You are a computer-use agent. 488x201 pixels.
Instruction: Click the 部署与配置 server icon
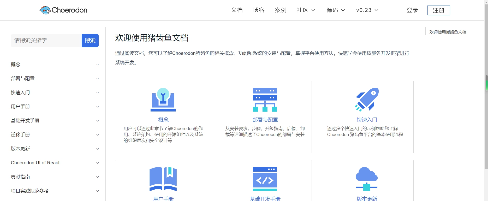point(265,100)
